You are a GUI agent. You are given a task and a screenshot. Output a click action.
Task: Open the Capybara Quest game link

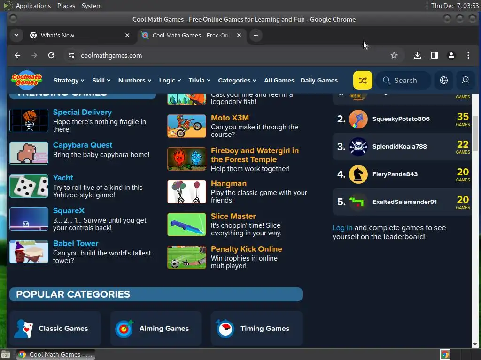pos(83,145)
